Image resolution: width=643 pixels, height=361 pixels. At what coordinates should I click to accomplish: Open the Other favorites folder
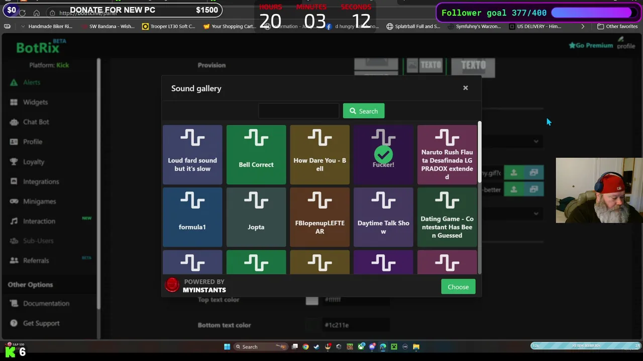click(x=617, y=26)
